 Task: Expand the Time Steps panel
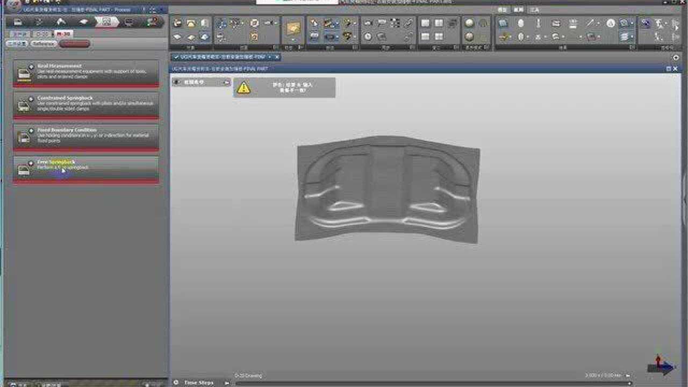[x=176, y=382]
